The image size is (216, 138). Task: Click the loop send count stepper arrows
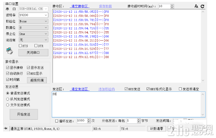click(89, 121)
